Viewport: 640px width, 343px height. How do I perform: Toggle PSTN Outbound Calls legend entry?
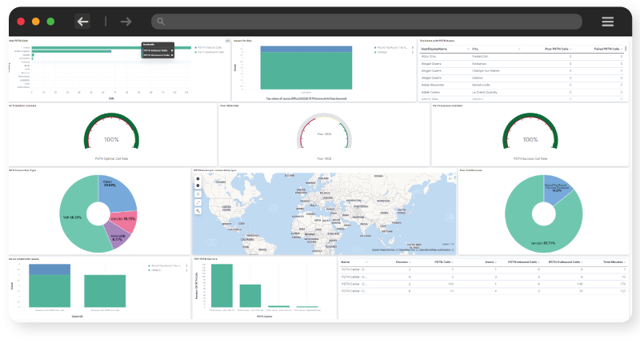tap(210, 52)
